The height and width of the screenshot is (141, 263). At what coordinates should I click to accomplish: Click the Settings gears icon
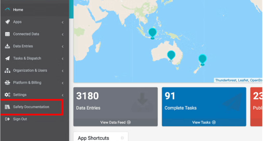coord(8,95)
